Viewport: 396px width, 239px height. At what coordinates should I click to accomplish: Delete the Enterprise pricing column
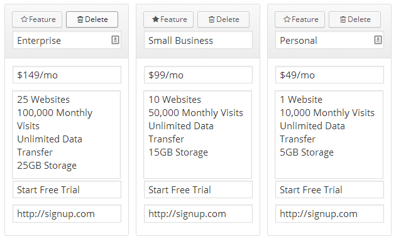[92, 19]
